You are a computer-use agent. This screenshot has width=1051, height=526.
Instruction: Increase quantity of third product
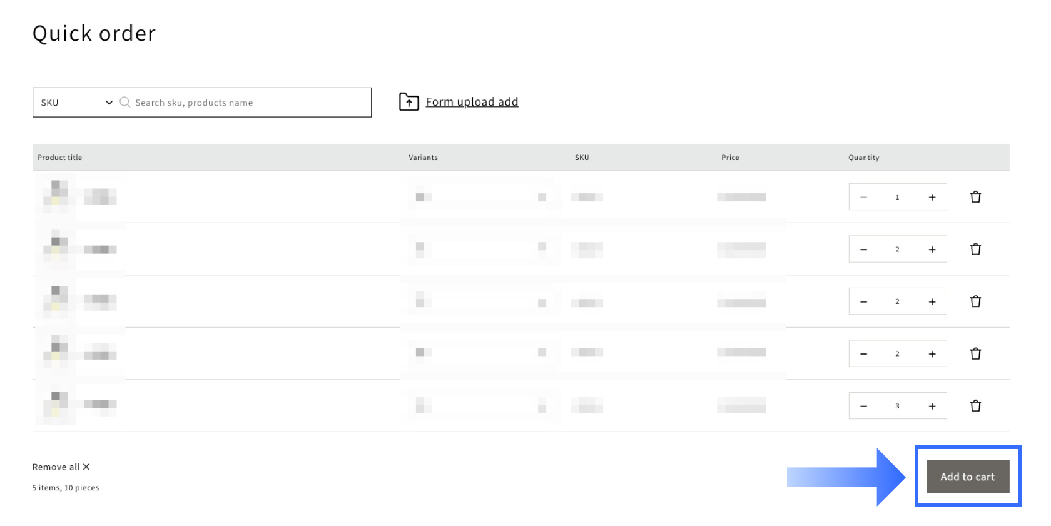932,301
